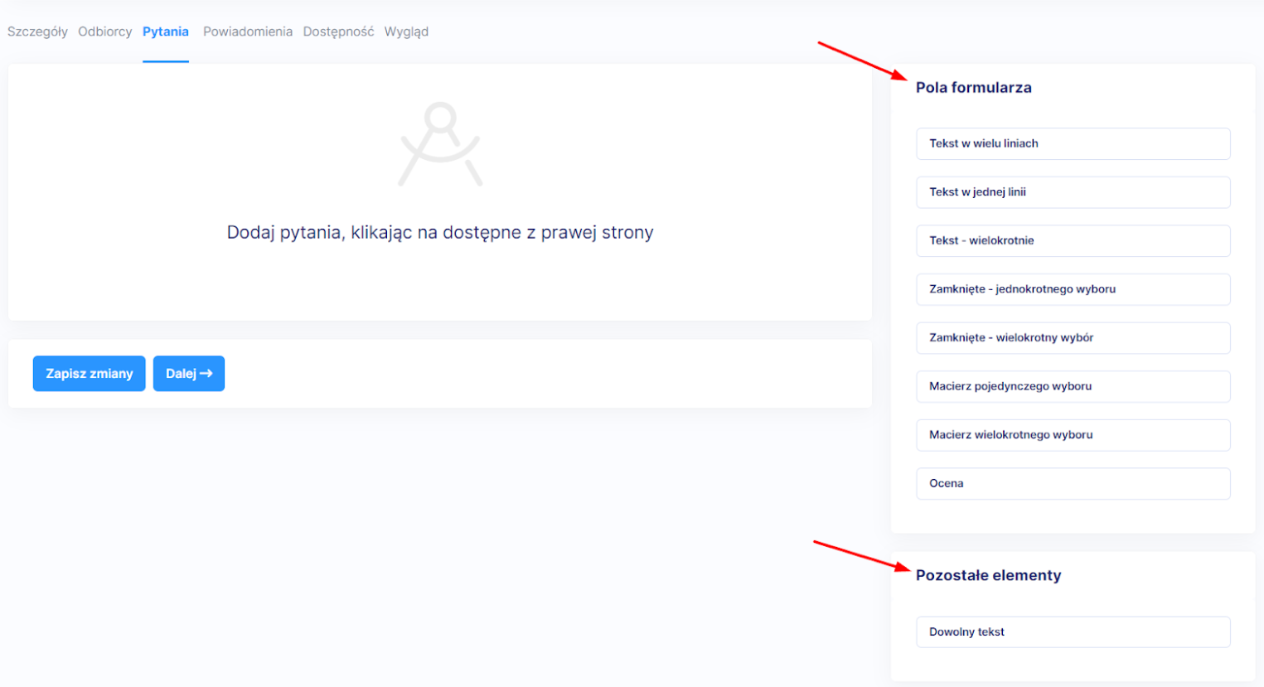Click the compass placeholder icon
This screenshot has width=1264, height=687.
click(x=440, y=144)
